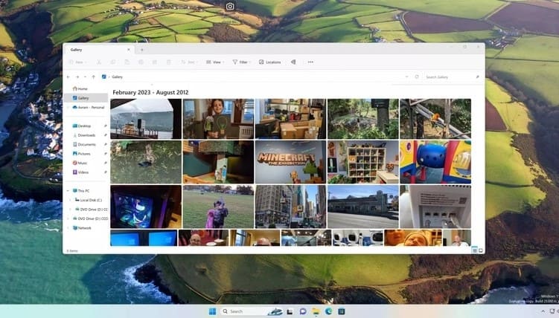The width and height of the screenshot is (559, 318).
Task: Click Gallery in the address bar
Action: [118, 77]
